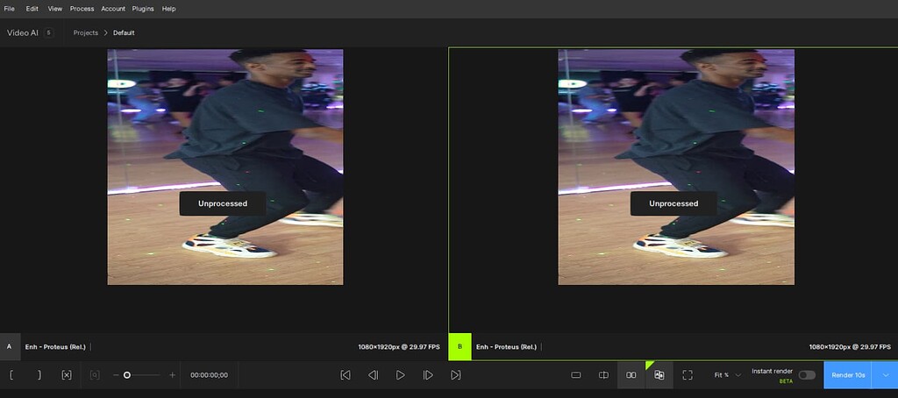Adjust the timeline zoom slider handle
Screen dimensions: 898x398
point(127,375)
